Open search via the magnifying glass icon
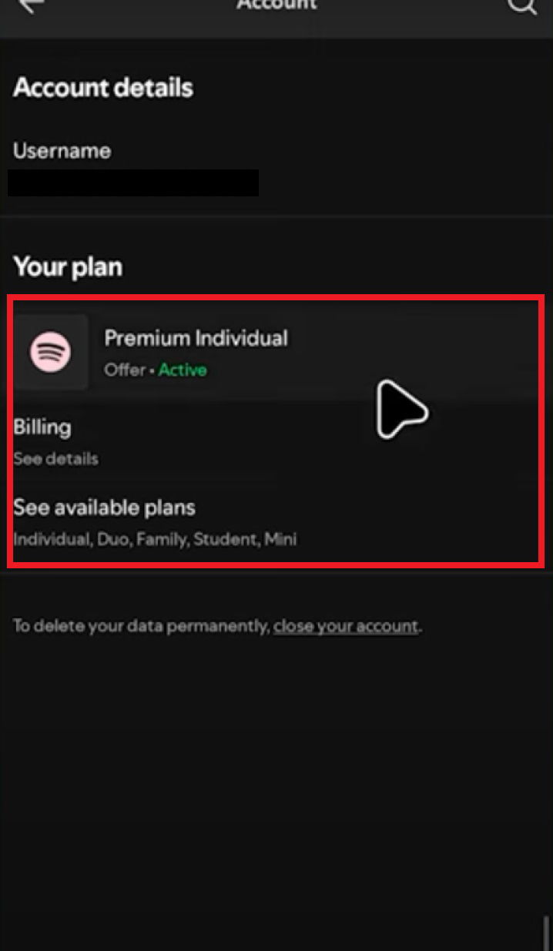The width and height of the screenshot is (553, 951). point(522,8)
